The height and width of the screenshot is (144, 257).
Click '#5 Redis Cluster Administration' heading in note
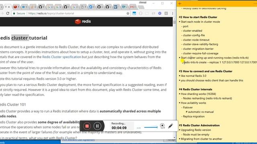pos(199,125)
